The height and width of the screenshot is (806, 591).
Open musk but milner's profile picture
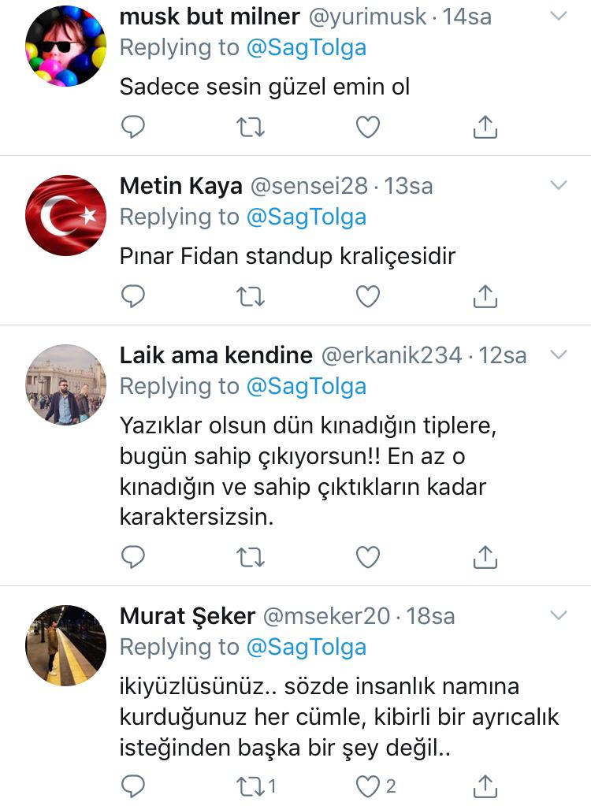point(65,46)
